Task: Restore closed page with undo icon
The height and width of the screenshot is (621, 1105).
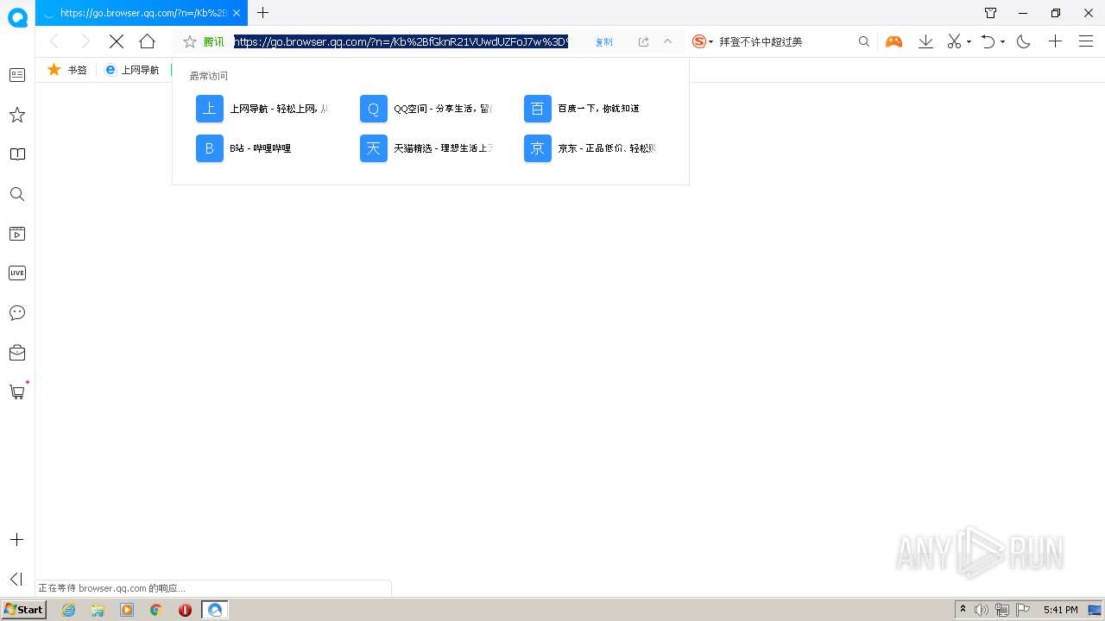Action: click(988, 41)
